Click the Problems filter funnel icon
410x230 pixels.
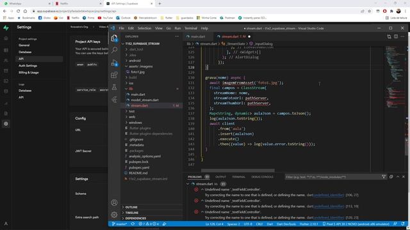coord(384,177)
